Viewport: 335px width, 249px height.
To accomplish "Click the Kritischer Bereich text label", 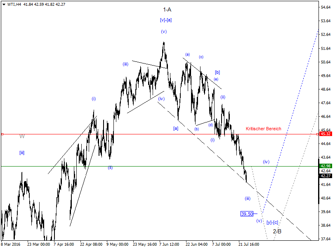I will [x=264, y=129].
